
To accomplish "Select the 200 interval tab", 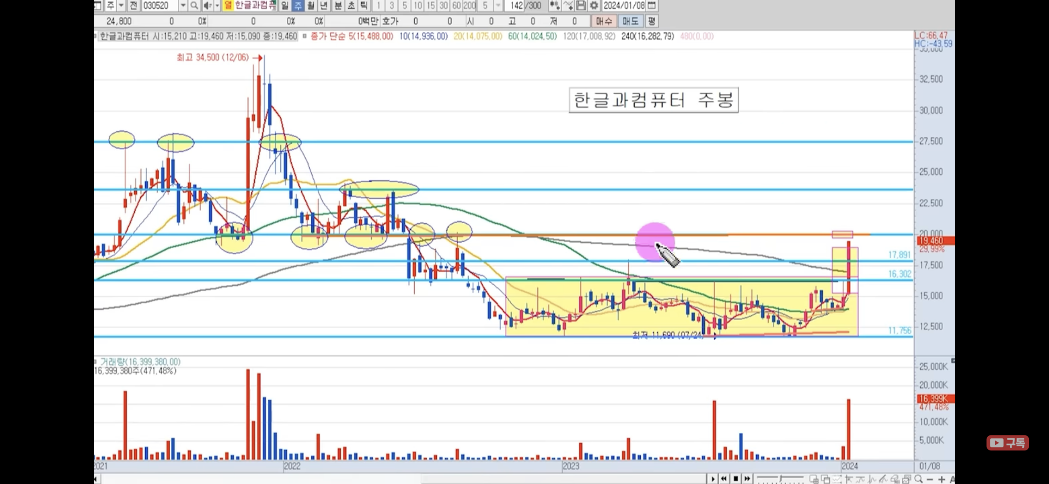I will pyautogui.click(x=469, y=6).
